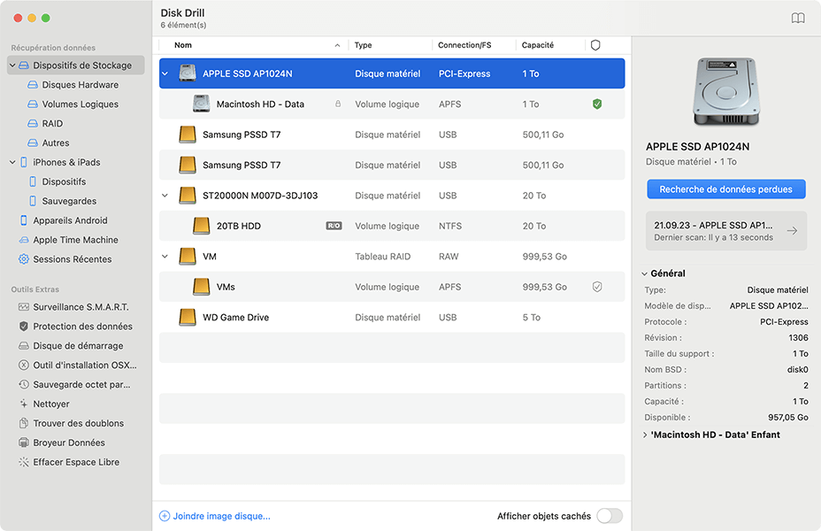Viewport: 821px width, 531px height.
Task: Click the 1306 revision value
Action: 799,338
